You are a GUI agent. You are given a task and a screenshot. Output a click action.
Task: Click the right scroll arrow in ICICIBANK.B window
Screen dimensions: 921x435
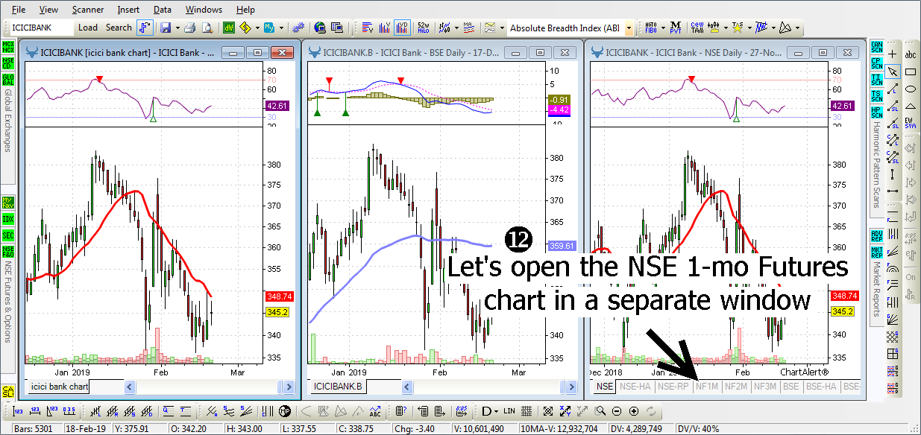[572, 387]
